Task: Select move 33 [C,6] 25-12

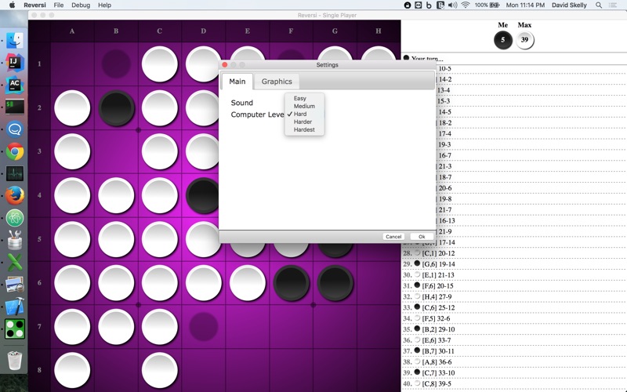Action: tap(514, 307)
